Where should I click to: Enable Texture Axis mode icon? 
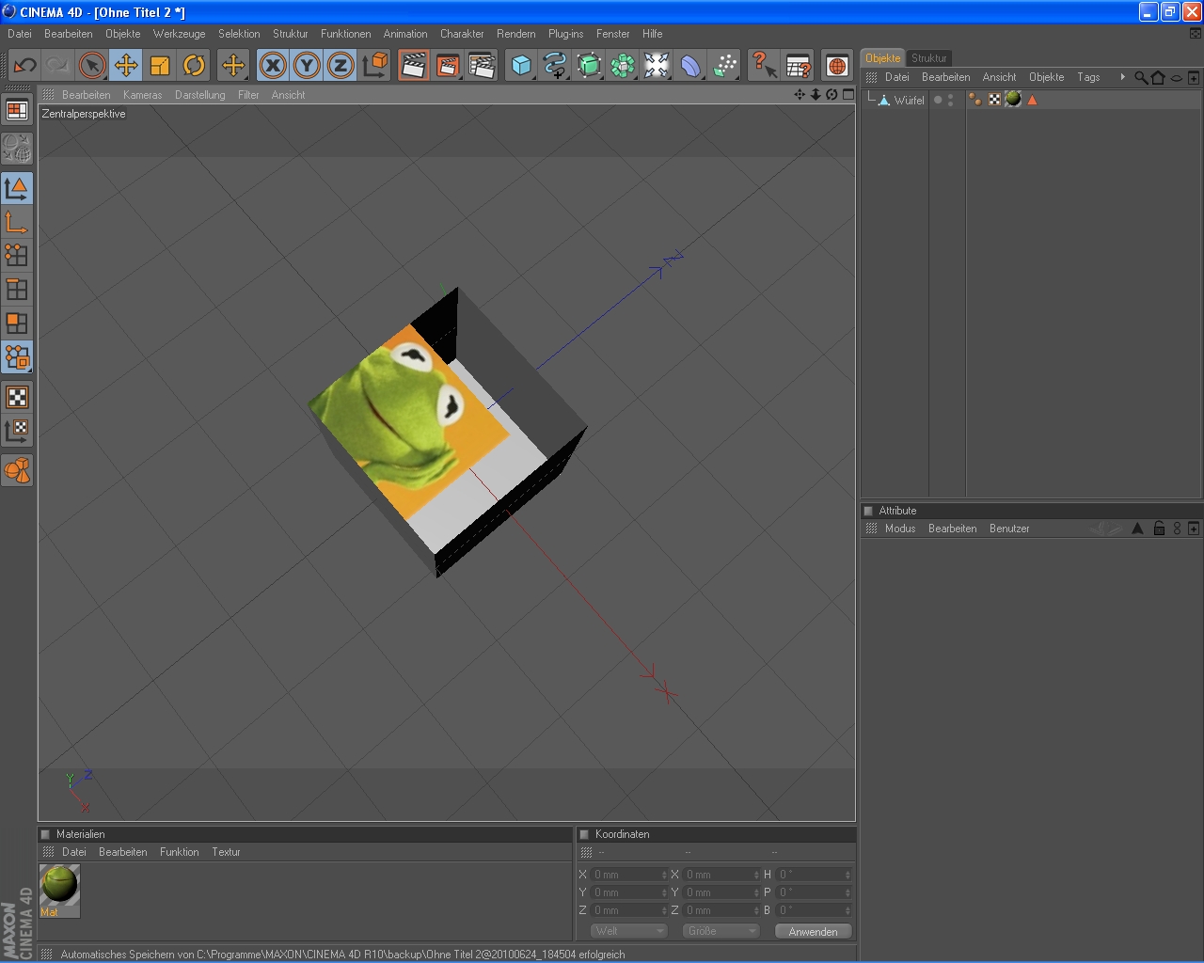click(17, 431)
